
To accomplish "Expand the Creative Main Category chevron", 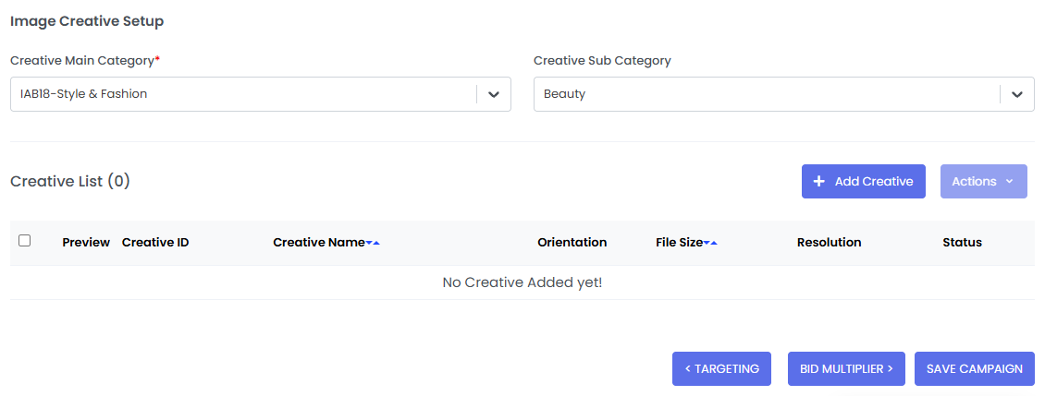I will click(494, 94).
